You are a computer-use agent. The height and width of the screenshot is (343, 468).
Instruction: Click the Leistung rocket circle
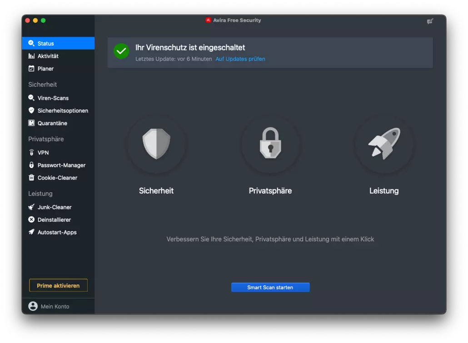[x=384, y=145]
